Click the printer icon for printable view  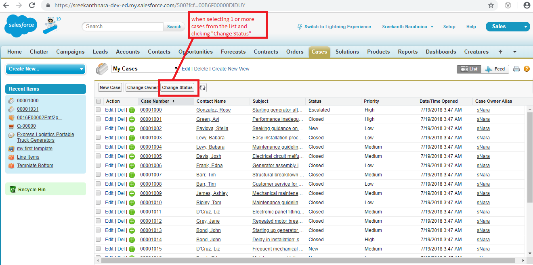516,69
